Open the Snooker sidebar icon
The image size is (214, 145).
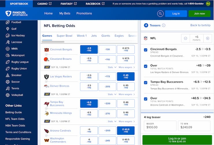[x=8, y=75]
